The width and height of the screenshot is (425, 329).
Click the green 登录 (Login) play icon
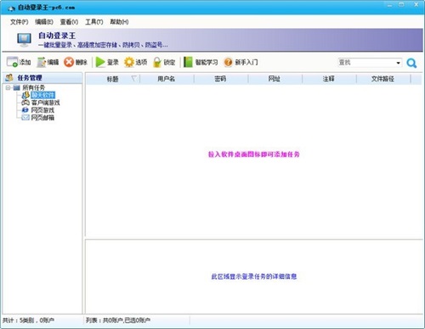(x=100, y=62)
